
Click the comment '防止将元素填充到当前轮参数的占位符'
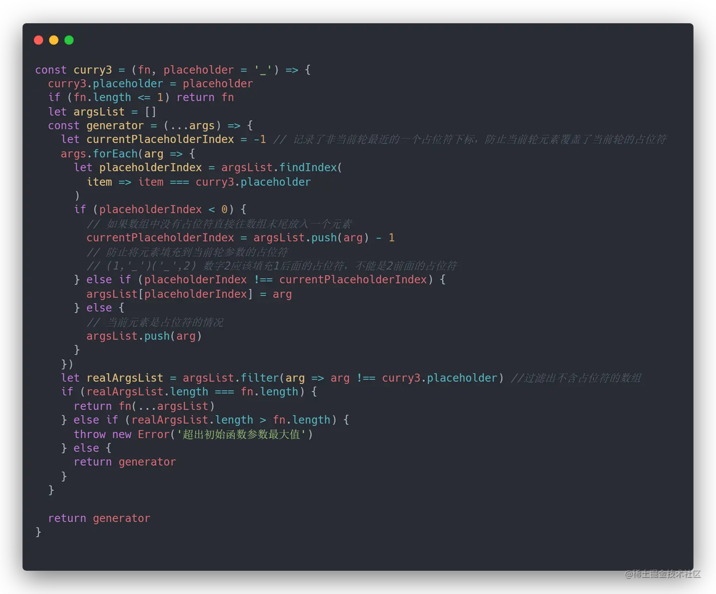pos(188,252)
